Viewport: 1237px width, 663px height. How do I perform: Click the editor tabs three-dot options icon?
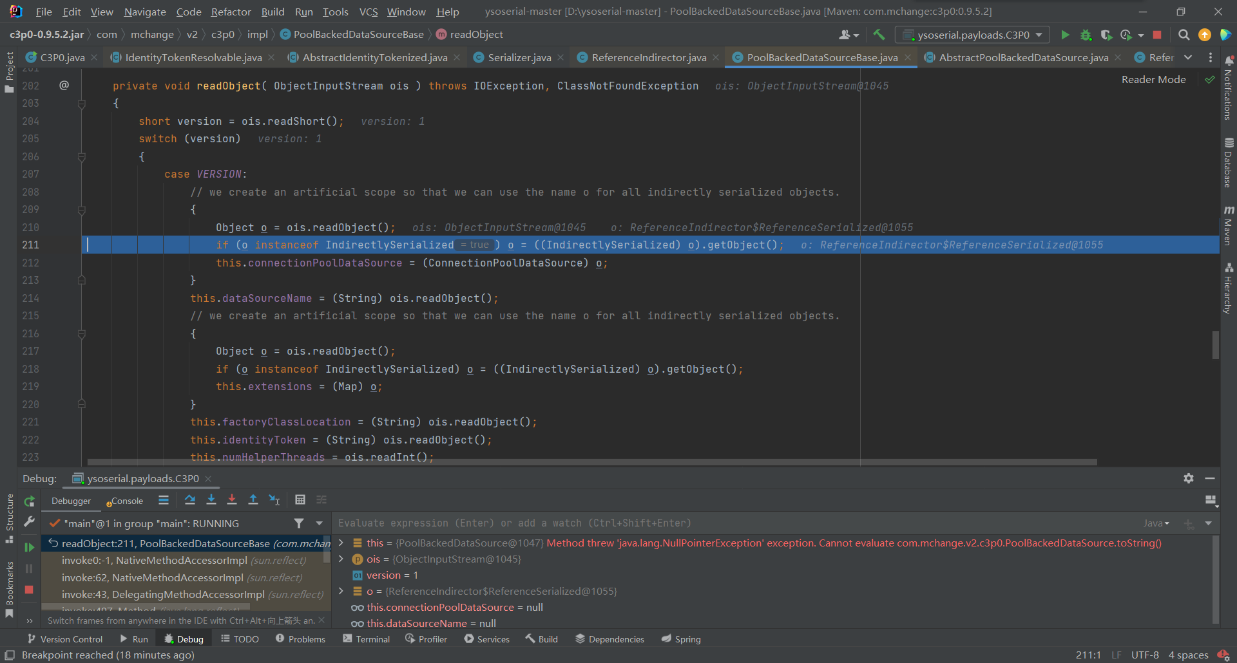pyautogui.click(x=1211, y=58)
